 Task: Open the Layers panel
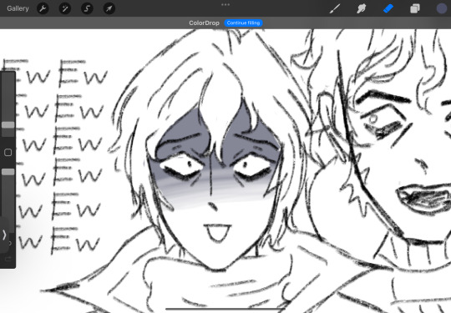click(x=415, y=8)
